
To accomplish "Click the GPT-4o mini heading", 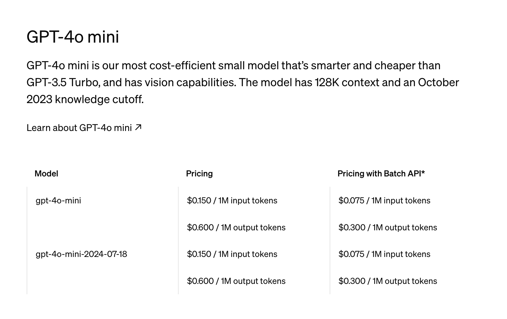I will click(73, 37).
